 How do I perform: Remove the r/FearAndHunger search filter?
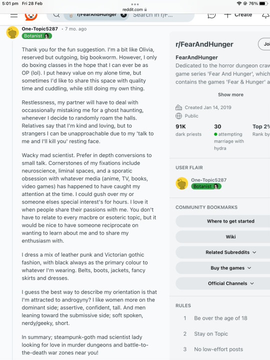[x=124, y=14]
